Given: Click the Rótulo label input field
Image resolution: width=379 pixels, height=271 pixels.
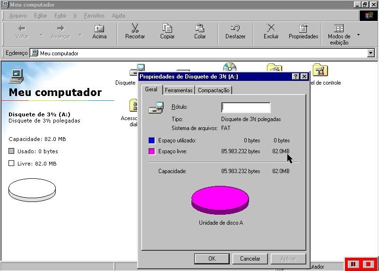Looking at the screenshot, I should pos(246,107).
